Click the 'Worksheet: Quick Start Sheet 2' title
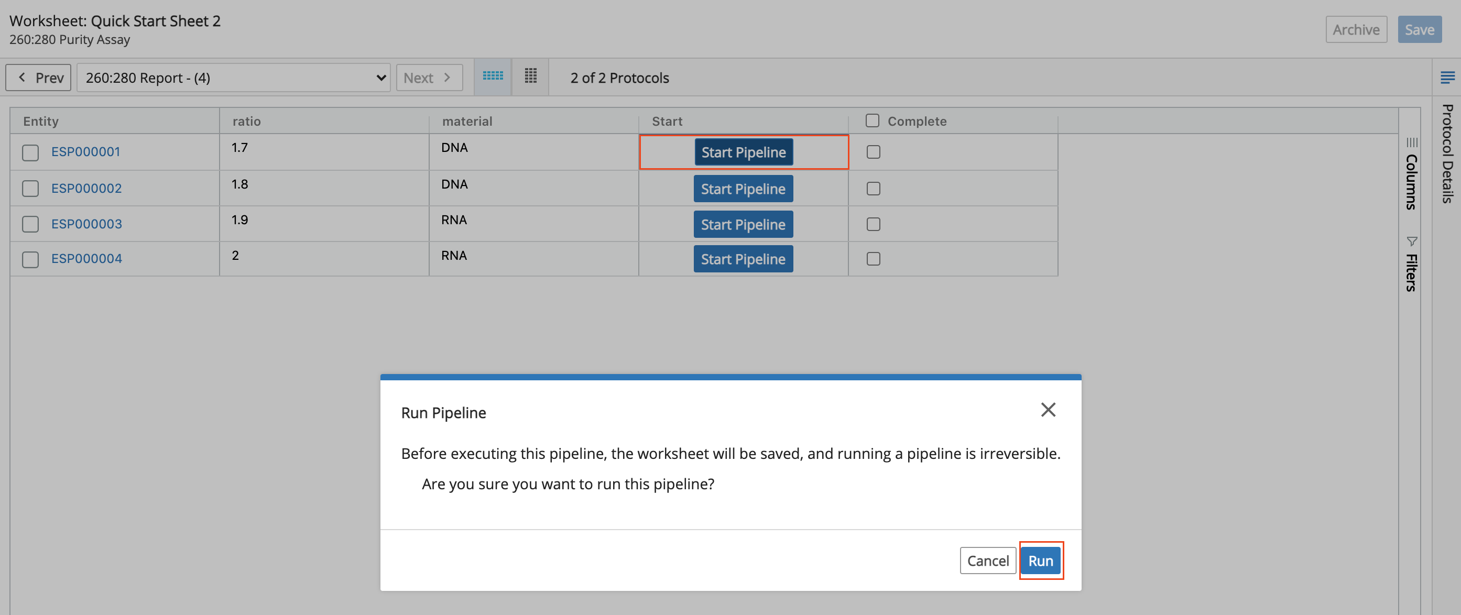Viewport: 1461px width, 615px height. (x=115, y=21)
